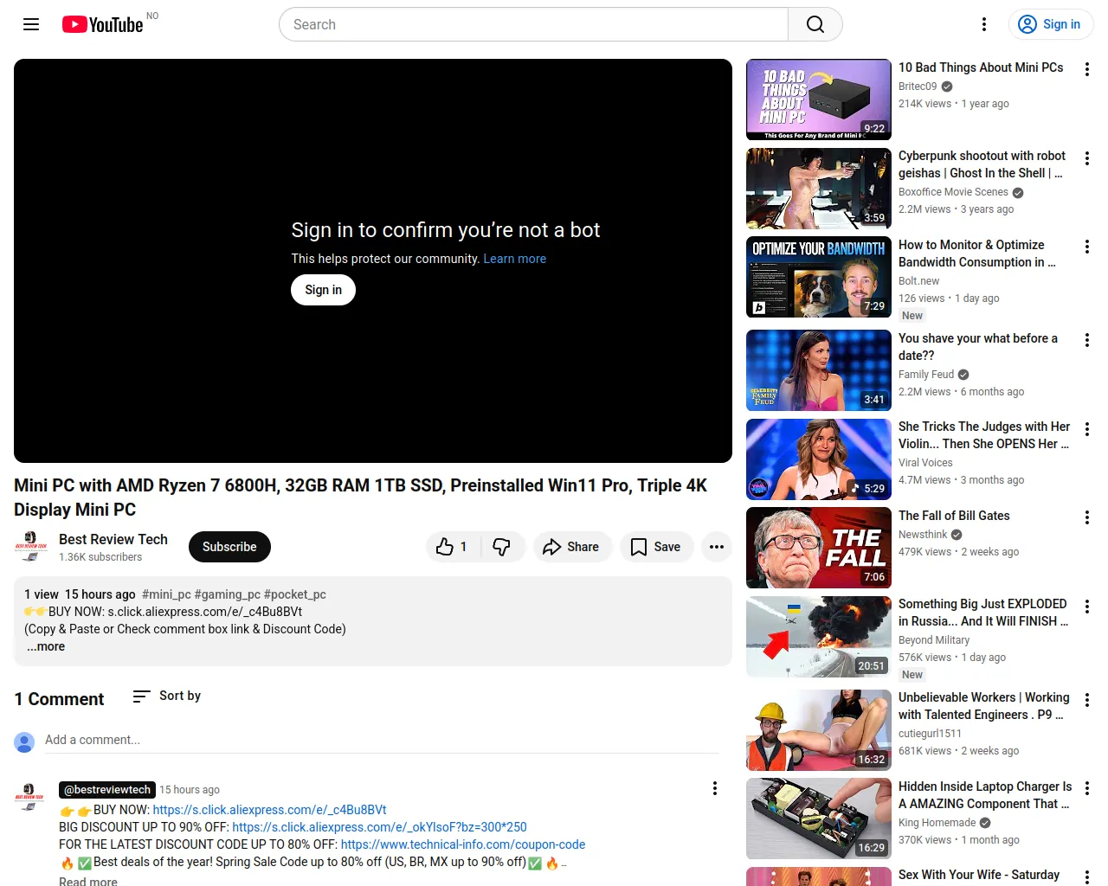Open options for '10 Bad Things About Mini PCs'
The image size is (1108, 886).
tap(1087, 69)
